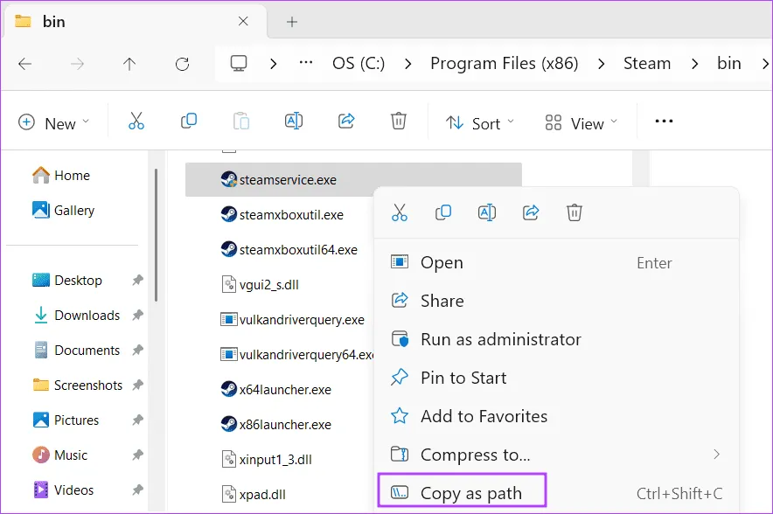This screenshot has width=773, height=514.
Task: Unpin Videos using its pin icon
Action: point(137,490)
